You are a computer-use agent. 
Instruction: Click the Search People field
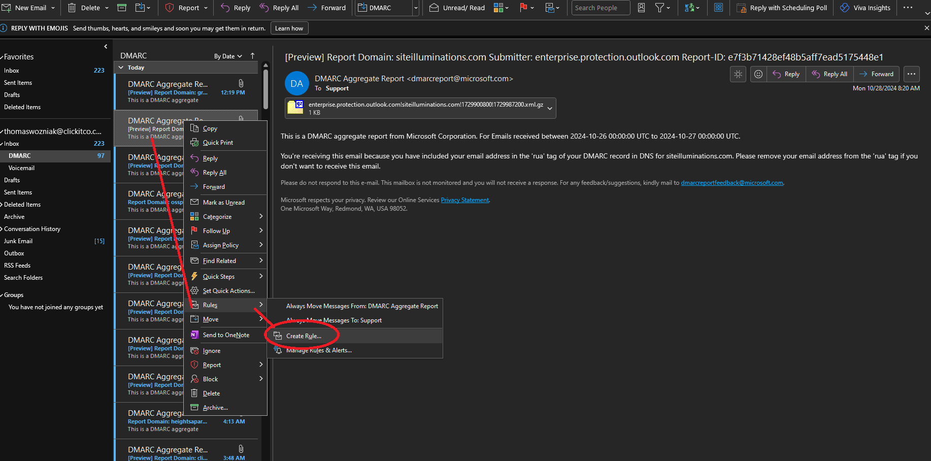tap(601, 8)
